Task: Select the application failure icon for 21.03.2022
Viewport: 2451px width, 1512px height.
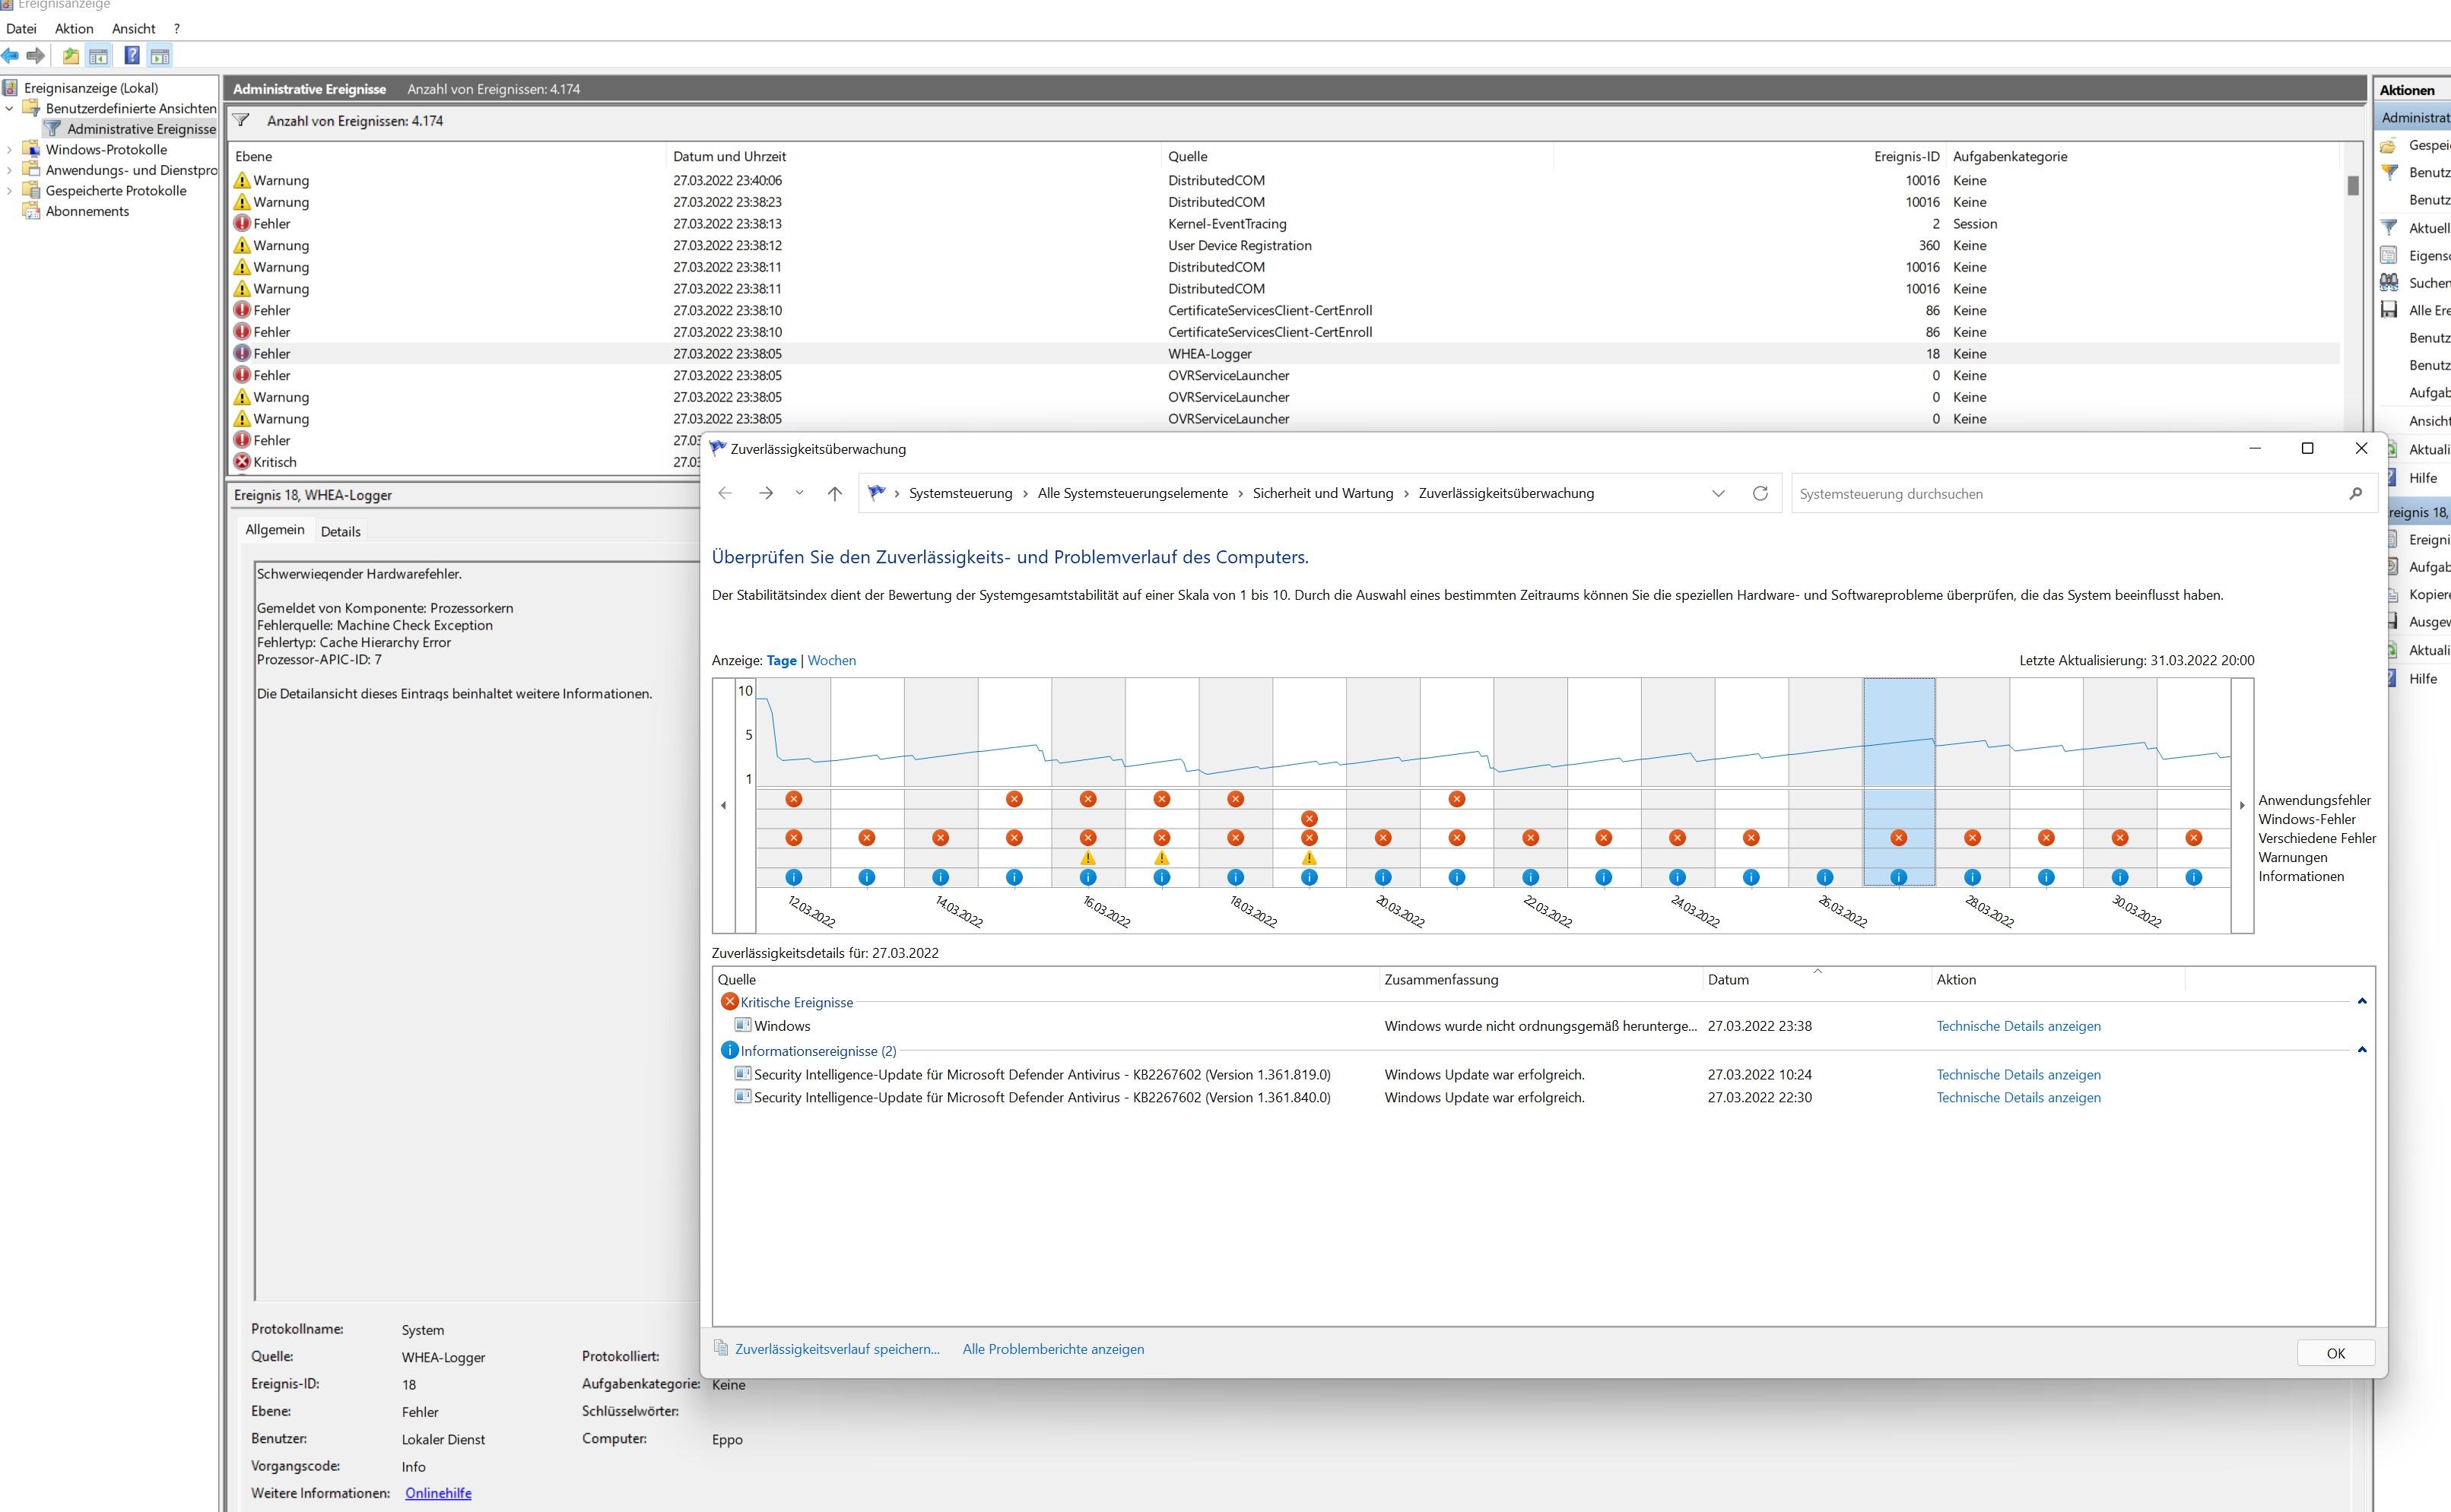Action: [1456, 799]
